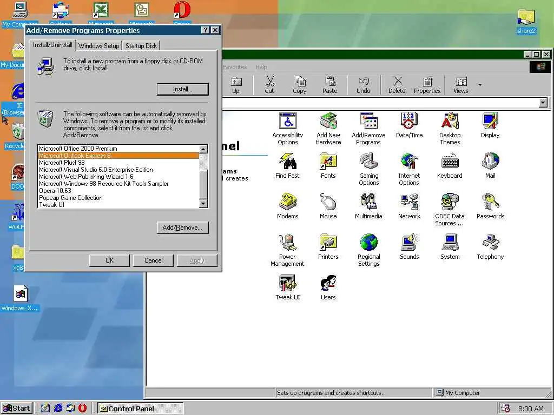554x415 pixels.
Task: Select Microsoft Web Publishing Wizard 1.6
Action: pyautogui.click(x=118, y=177)
